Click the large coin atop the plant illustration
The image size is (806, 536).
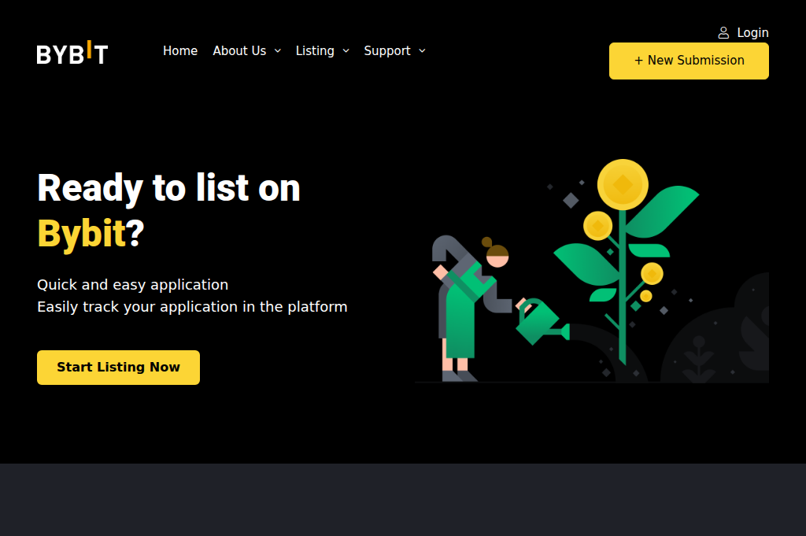[623, 184]
